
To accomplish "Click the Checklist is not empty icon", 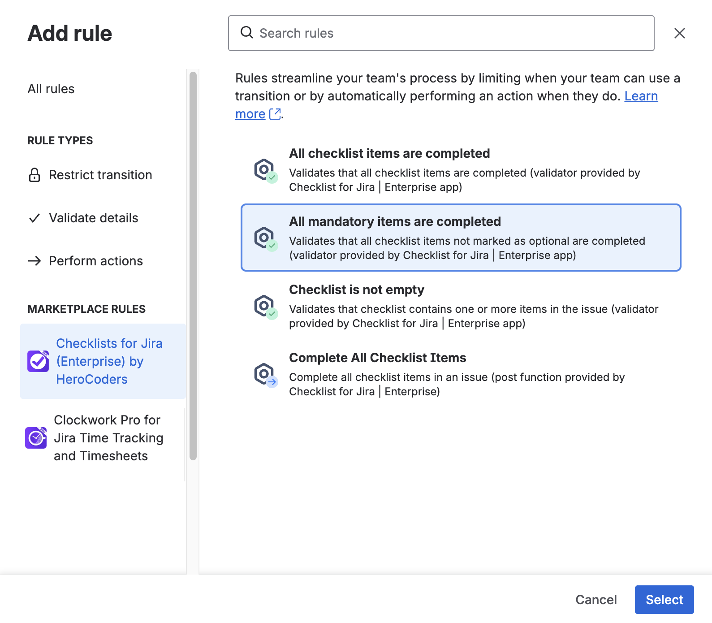I will 266,307.
